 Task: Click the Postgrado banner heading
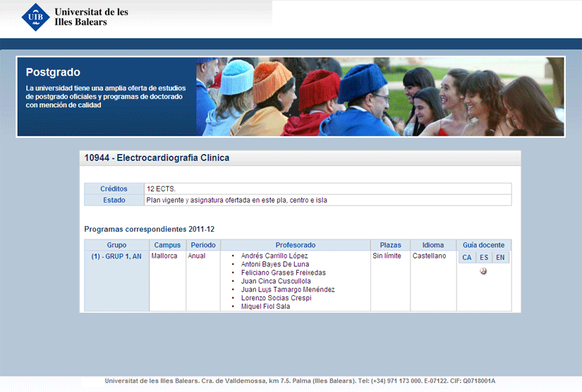click(x=53, y=72)
